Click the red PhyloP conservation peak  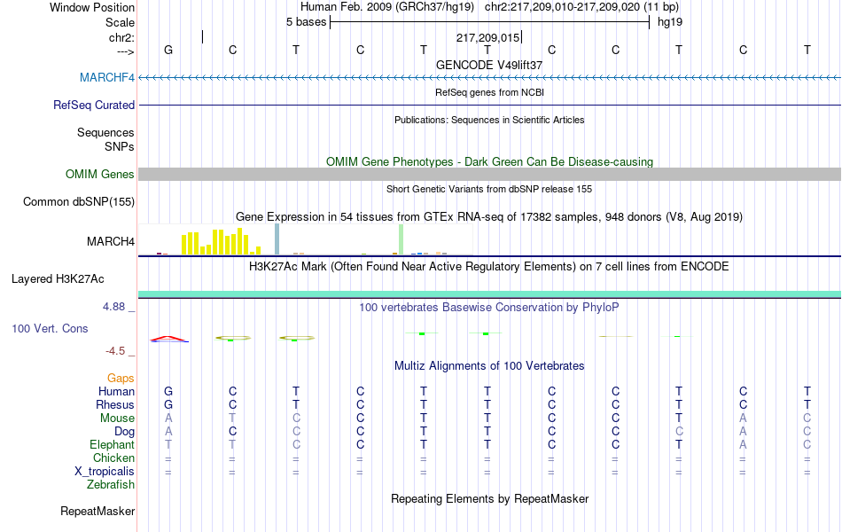click(168, 339)
